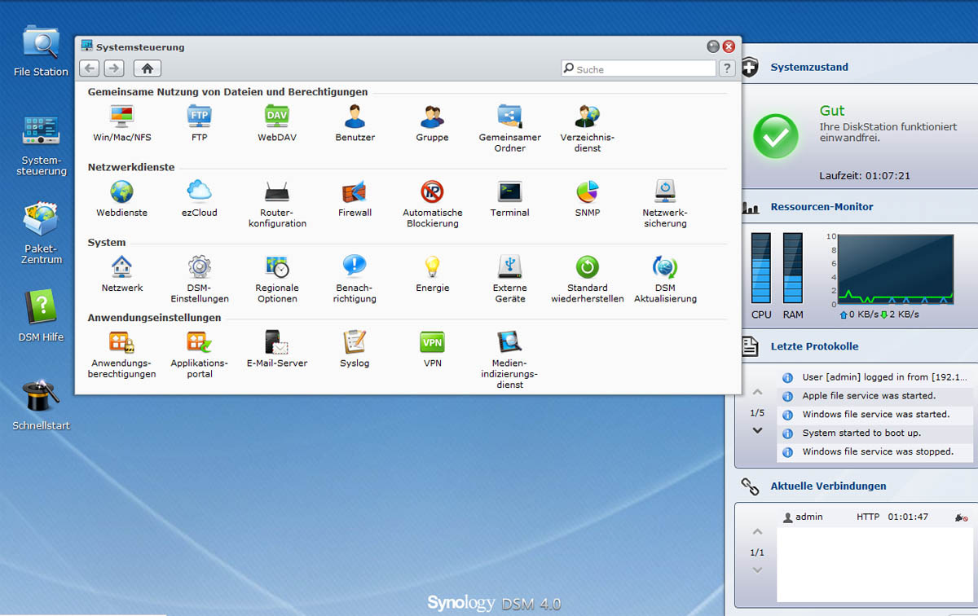The width and height of the screenshot is (978, 616).
Task: Open the VPN application settings
Action: [432, 343]
